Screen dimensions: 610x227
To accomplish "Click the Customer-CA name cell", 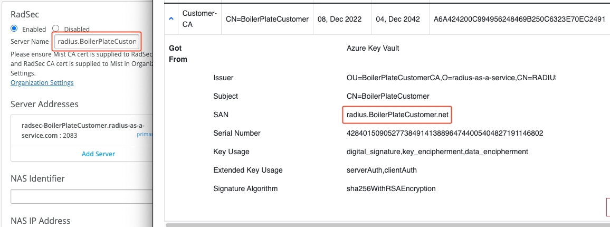I will (199, 19).
